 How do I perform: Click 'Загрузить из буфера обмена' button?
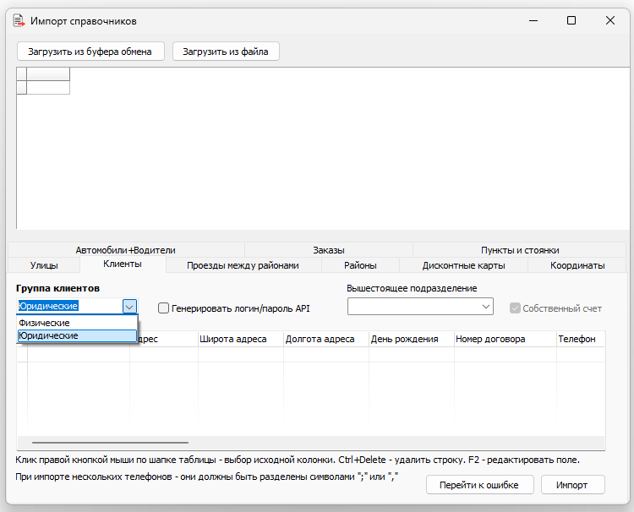click(90, 52)
